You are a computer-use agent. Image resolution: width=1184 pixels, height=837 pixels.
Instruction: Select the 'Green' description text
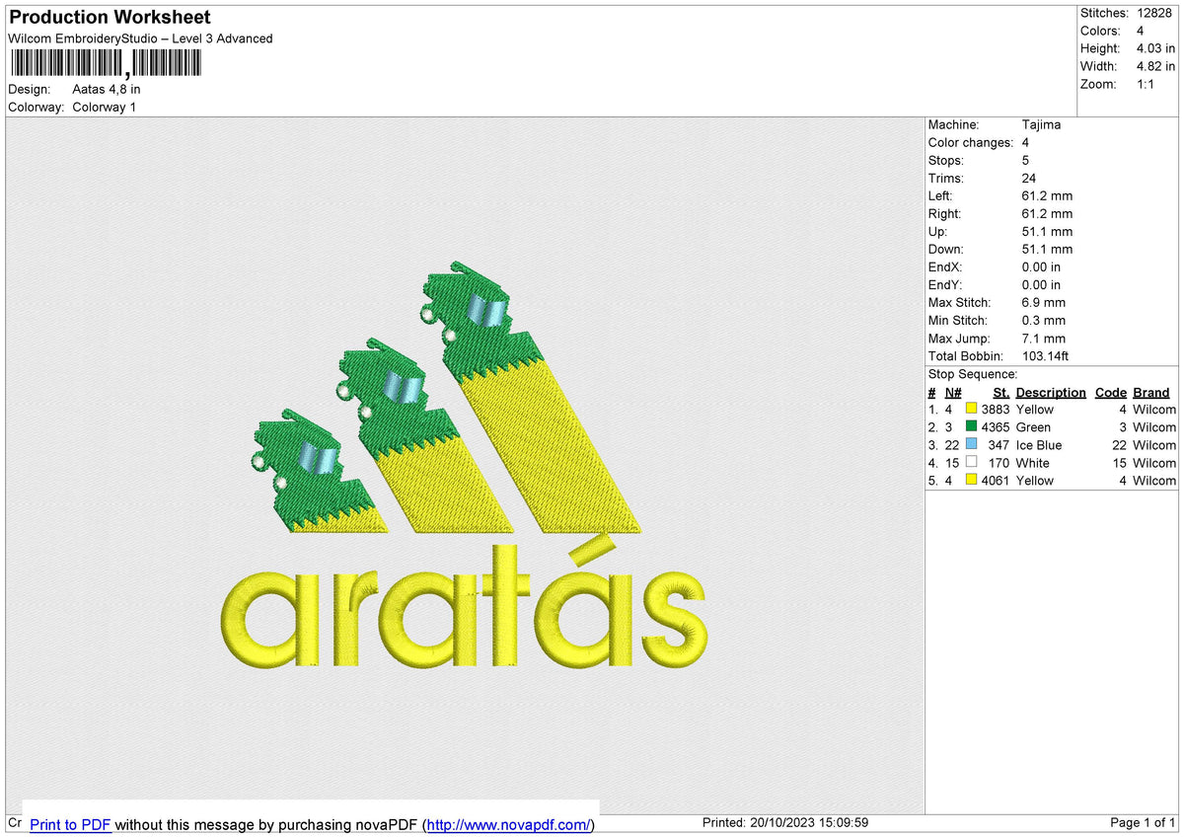click(x=1034, y=427)
